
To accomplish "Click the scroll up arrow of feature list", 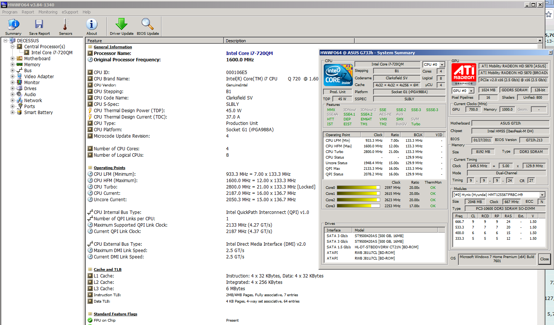I will pyautogui.click(x=540, y=40).
